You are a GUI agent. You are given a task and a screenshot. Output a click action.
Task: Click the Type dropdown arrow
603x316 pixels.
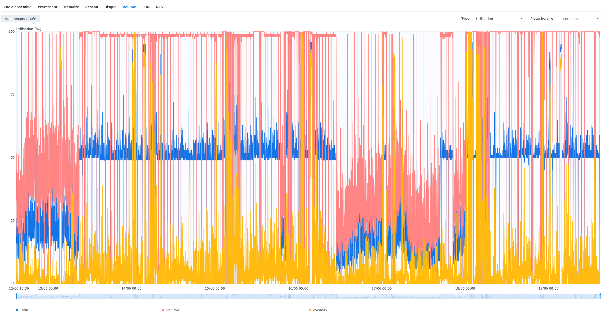click(x=521, y=19)
